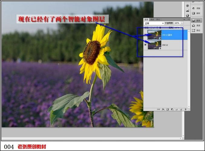Open the 不透明度 opacity slider arrow
The width and height of the screenshot is (205, 151).
point(182,23)
